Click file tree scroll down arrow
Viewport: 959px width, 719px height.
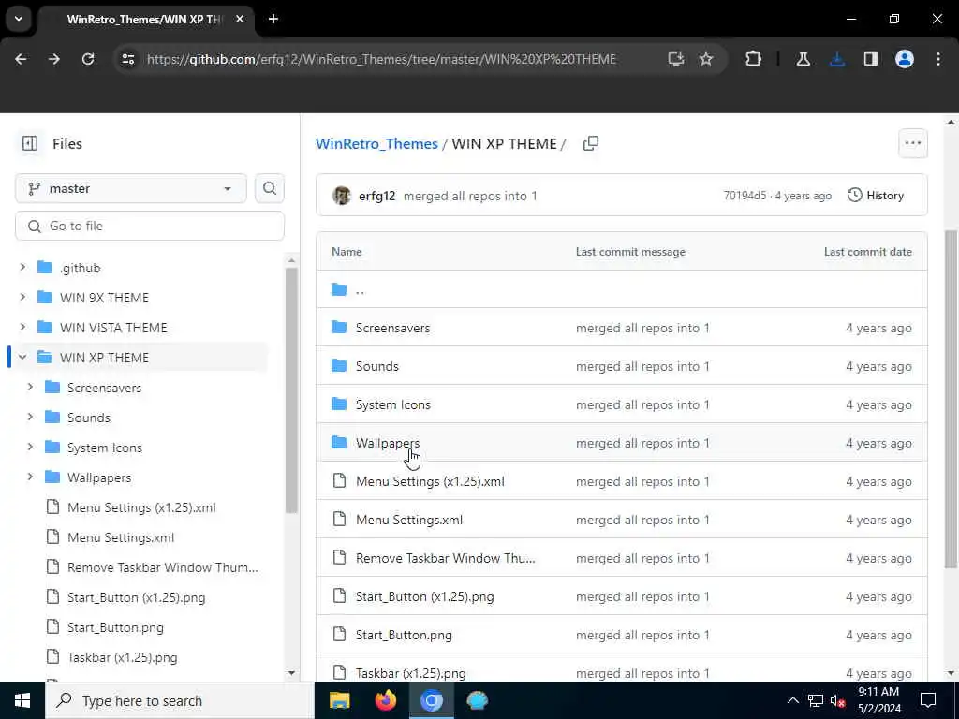[x=291, y=673]
